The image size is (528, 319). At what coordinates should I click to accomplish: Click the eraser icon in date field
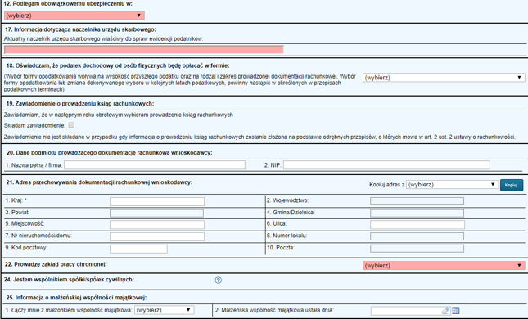pos(445,310)
